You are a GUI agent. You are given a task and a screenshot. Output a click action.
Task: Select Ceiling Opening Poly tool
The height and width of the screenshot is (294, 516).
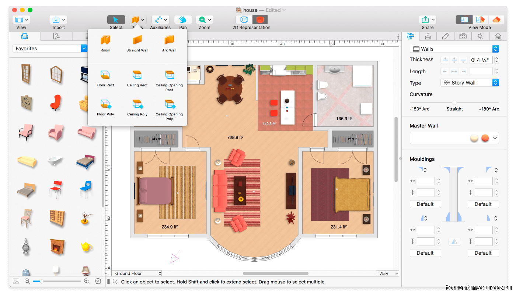point(169,110)
